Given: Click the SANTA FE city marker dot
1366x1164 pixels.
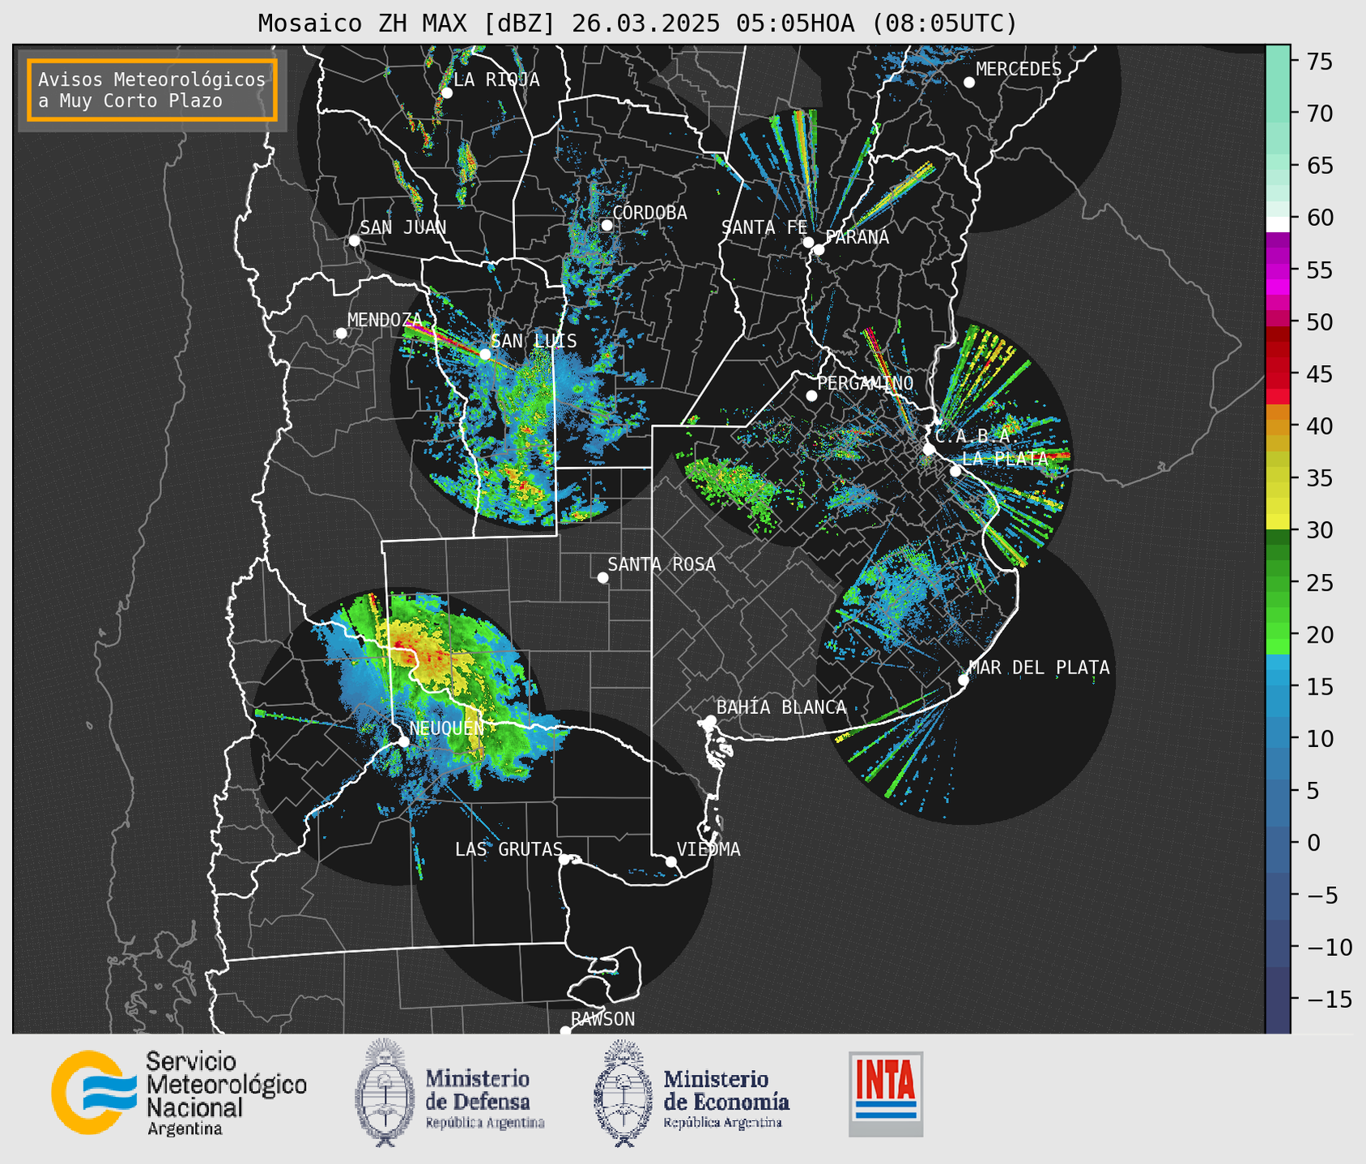Looking at the screenshot, I should point(808,242).
